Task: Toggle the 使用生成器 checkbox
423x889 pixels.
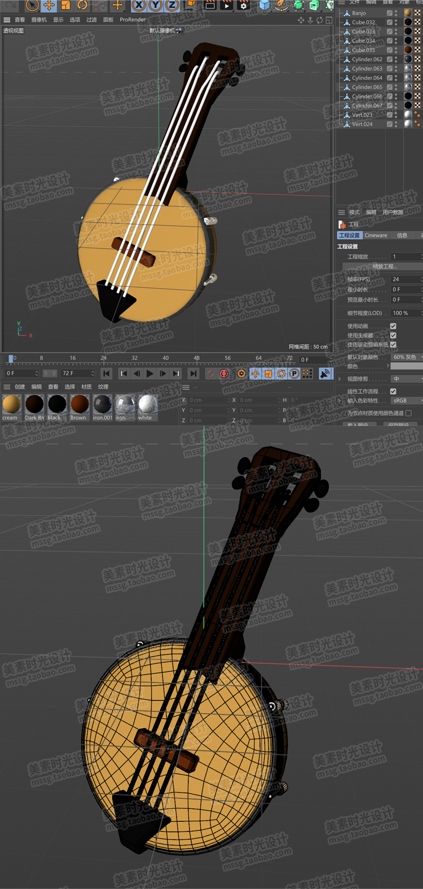Action: point(393,335)
